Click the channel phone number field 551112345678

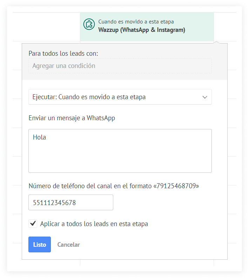71,203
